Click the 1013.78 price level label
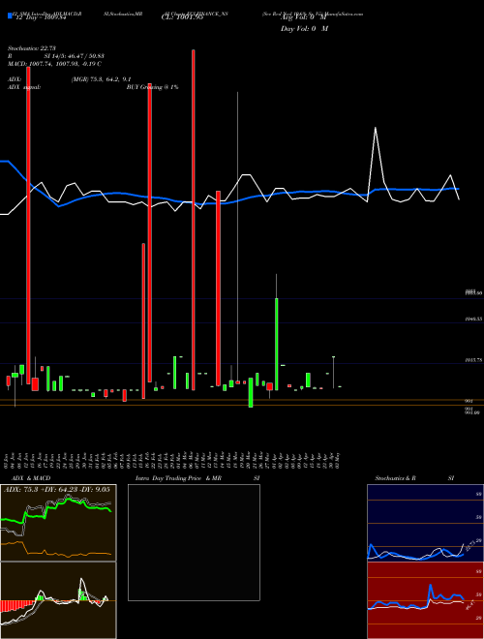This screenshot has width=484, height=639. tap(473, 360)
